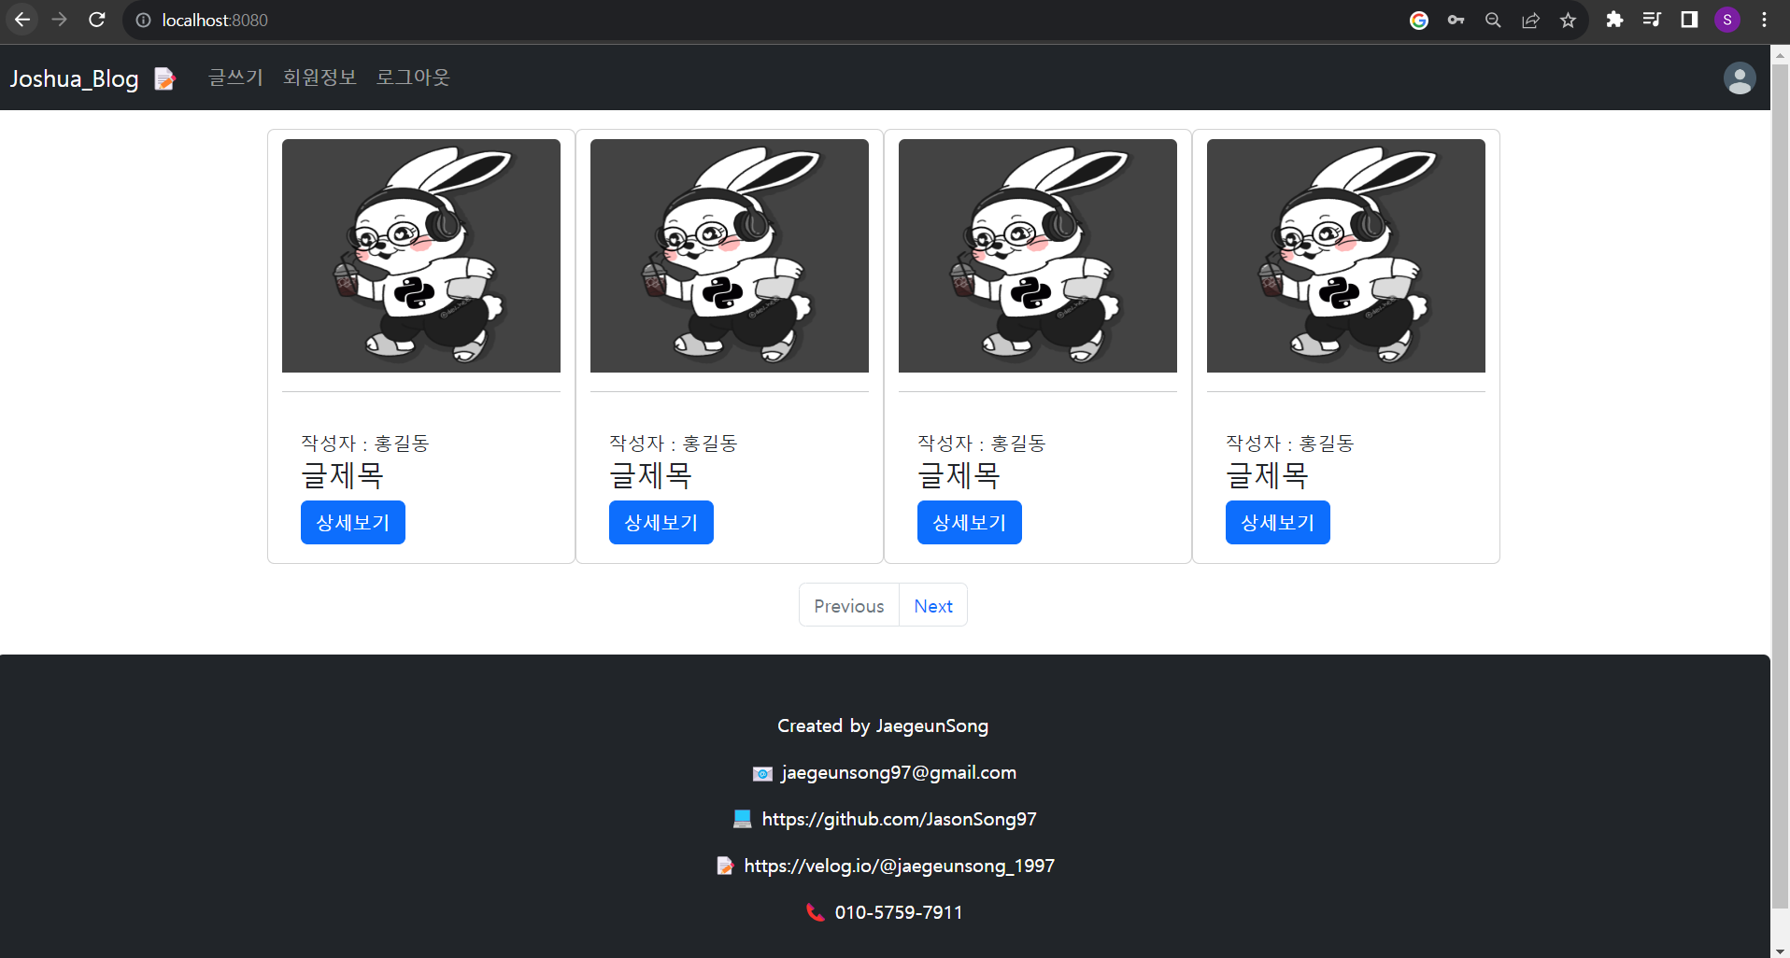Click the user avatar icon in navbar
Image resolution: width=1790 pixels, height=958 pixels.
pos(1740,78)
